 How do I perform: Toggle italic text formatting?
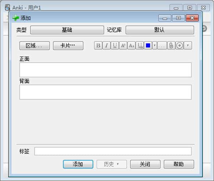pyautogui.click(x=107, y=46)
